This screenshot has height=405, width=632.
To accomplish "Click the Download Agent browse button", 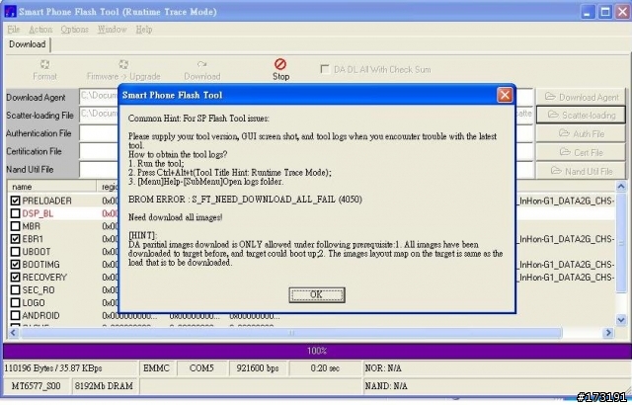I will pos(581,97).
